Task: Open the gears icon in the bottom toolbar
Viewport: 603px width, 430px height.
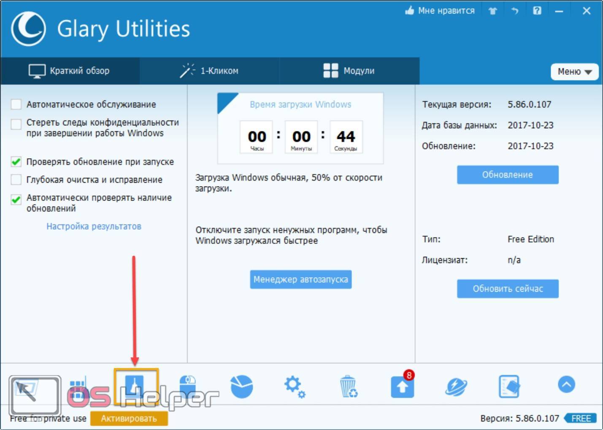Action: pos(294,387)
